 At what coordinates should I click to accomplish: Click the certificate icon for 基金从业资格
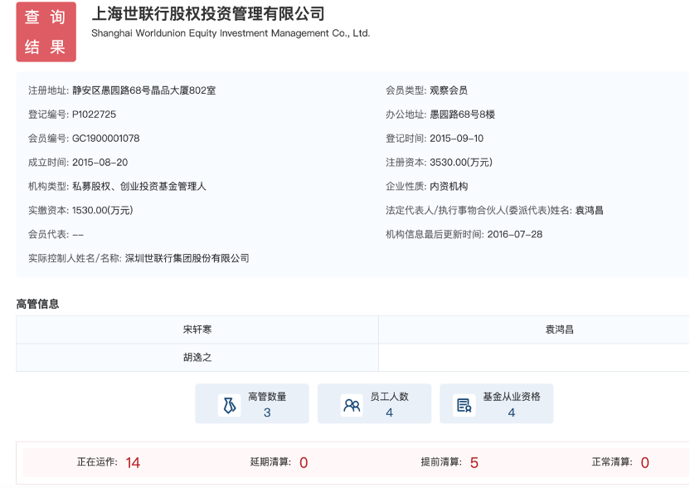464,405
